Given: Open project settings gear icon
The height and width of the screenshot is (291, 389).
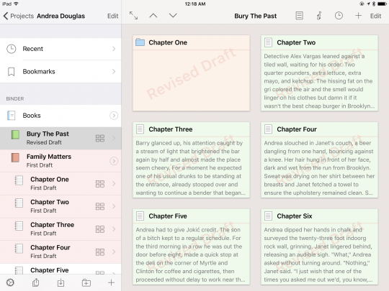Looking at the screenshot, I should (x=10, y=282).
